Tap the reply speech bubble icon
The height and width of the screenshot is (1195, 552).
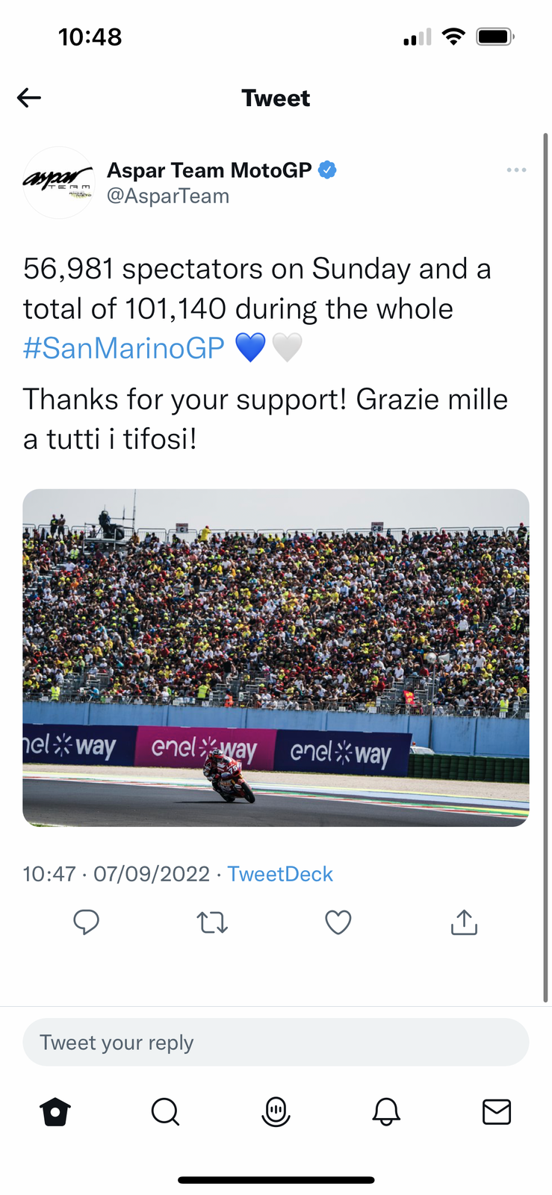[x=86, y=922]
